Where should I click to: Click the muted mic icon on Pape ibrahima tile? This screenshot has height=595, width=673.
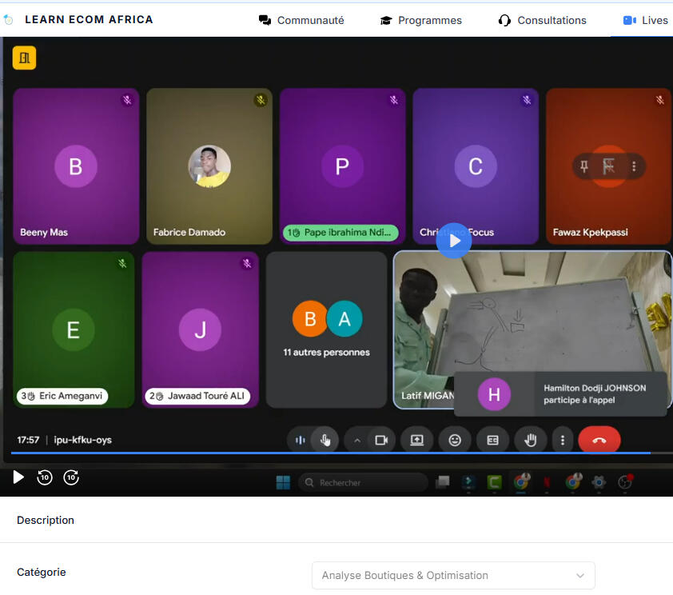point(393,100)
